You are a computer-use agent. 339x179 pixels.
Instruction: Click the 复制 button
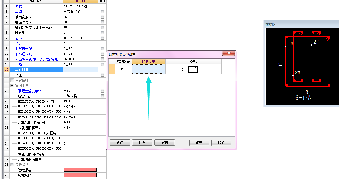(164, 143)
